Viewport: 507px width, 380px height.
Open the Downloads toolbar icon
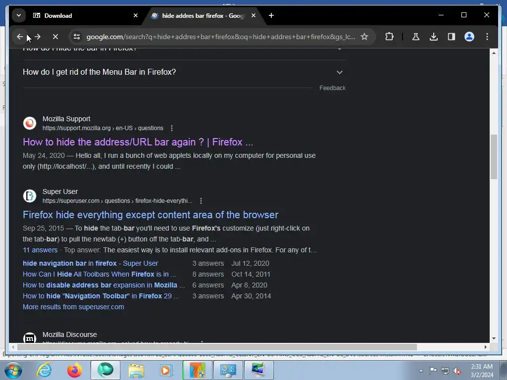(x=434, y=37)
